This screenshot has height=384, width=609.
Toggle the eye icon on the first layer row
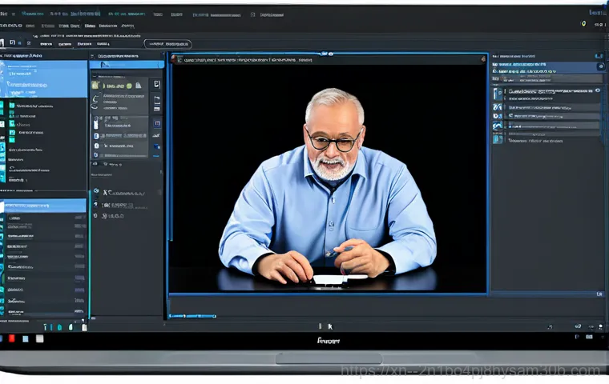click(x=598, y=90)
